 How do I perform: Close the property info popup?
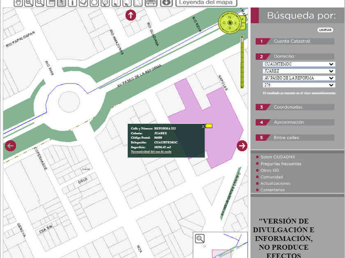point(203,127)
